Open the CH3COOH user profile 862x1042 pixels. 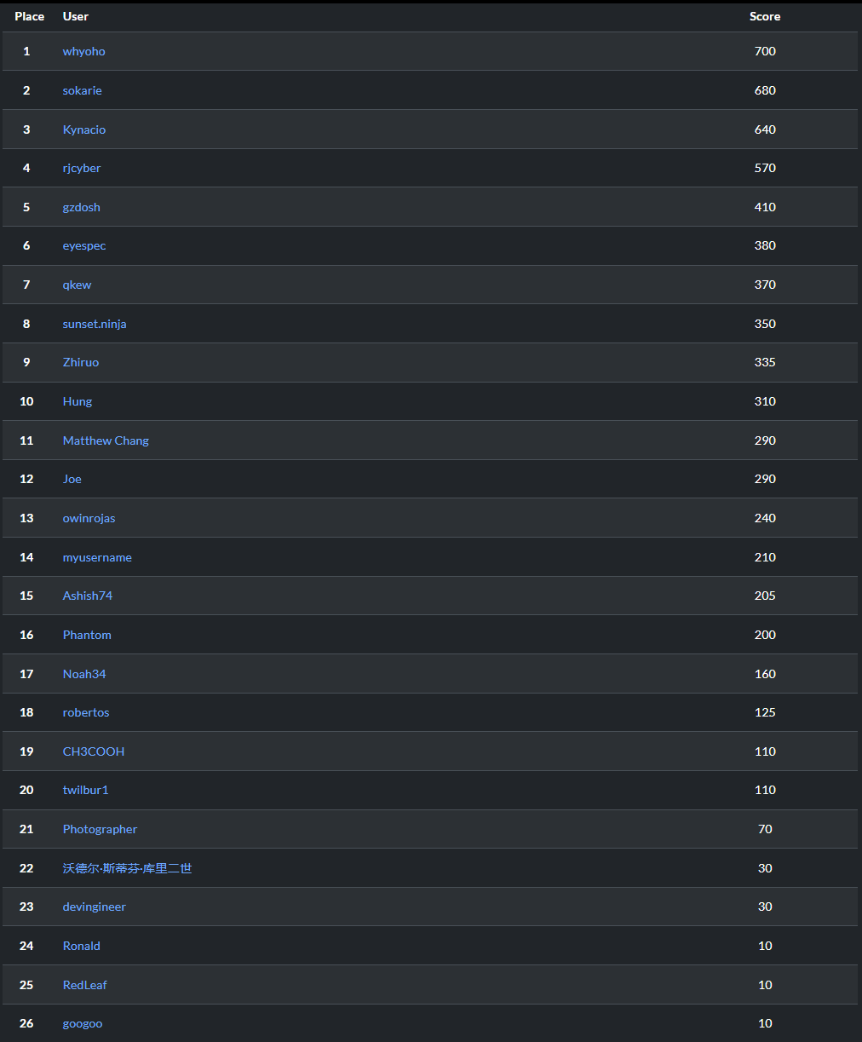pyautogui.click(x=94, y=751)
